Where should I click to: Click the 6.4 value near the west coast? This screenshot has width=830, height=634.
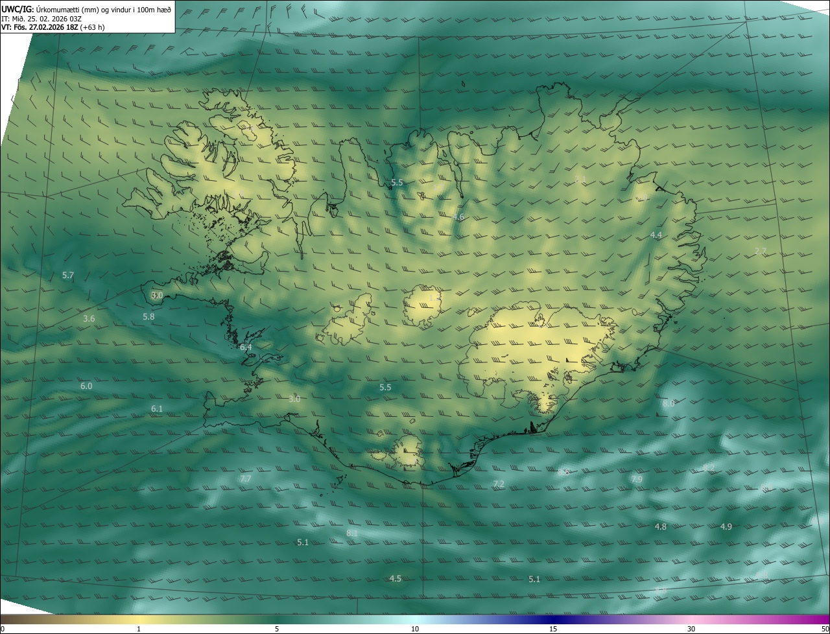[x=246, y=347]
